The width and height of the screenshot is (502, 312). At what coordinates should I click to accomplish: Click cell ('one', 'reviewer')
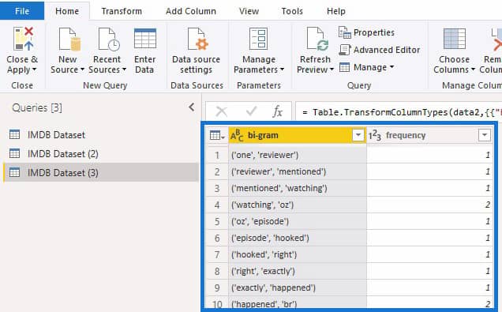298,155
